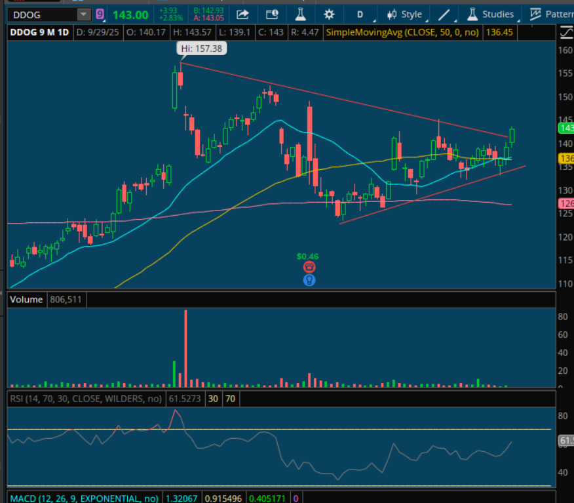574x503 pixels.
Task: Click the R: 4.47 range value
Action: [x=305, y=32]
